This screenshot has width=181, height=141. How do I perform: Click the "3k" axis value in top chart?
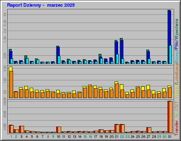pyautogui.click(x=5, y=14)
